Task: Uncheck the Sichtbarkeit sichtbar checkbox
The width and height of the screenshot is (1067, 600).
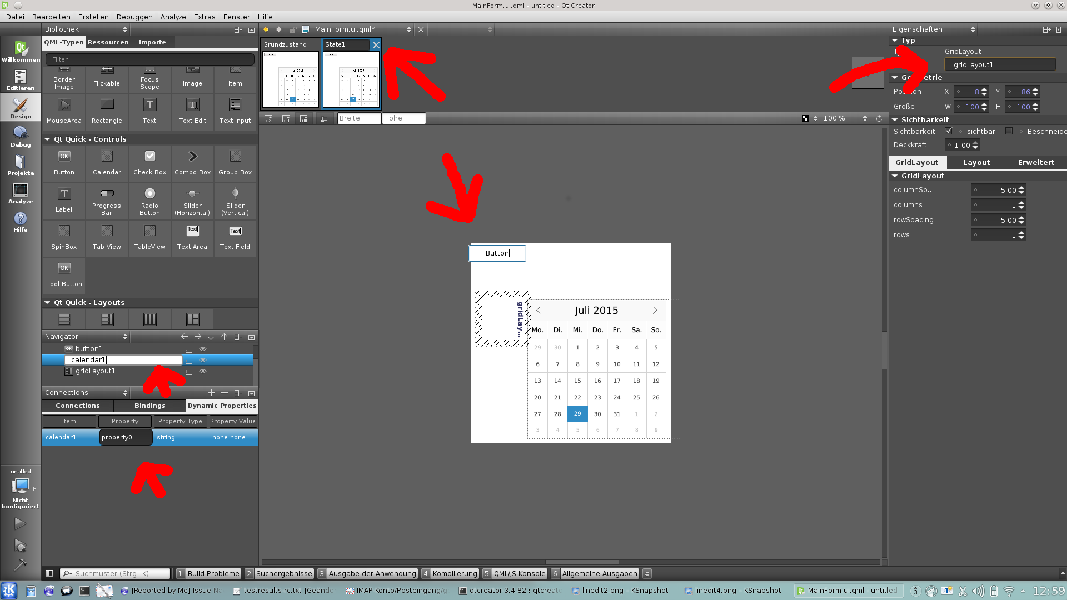Action: [x=949, y=131]
